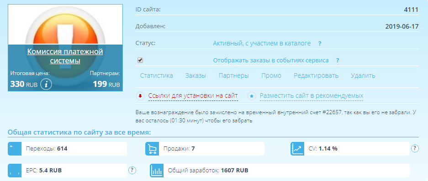Click the red download arrow icon
This screenshot has height=181, width=428.
[140, 96]
